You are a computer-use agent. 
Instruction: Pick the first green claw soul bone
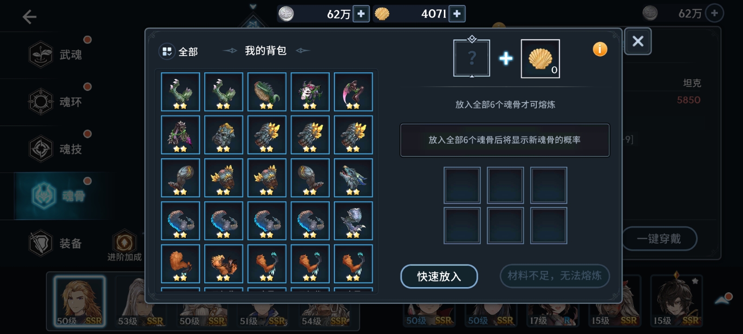181,92
